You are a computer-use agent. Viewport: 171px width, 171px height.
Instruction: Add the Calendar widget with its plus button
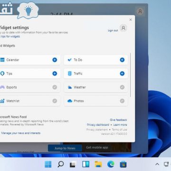(x=55, y=60)
